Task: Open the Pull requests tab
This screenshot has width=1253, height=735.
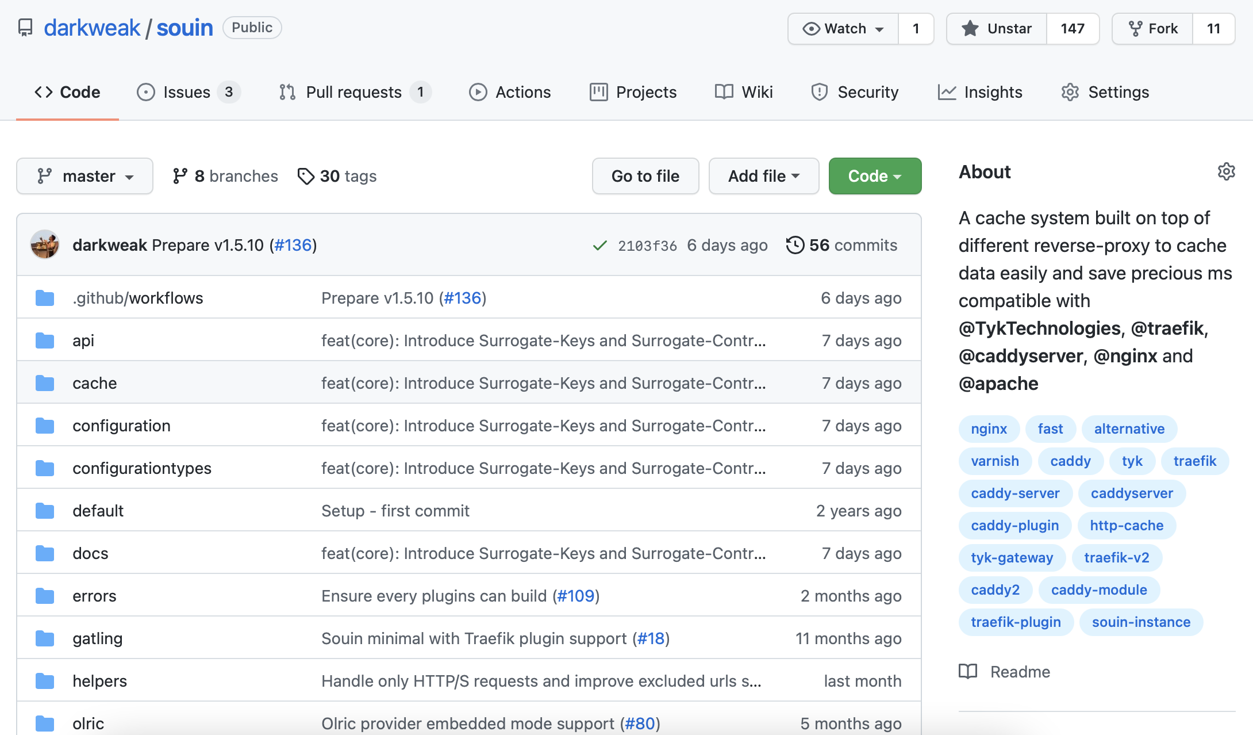Action: [x=353, y=92]
